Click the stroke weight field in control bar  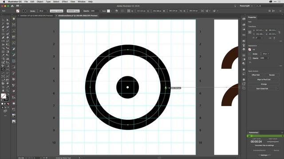(42, 11)
